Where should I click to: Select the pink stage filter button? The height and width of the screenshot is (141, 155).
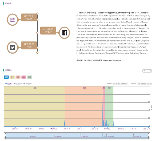(x=24, y=77)
